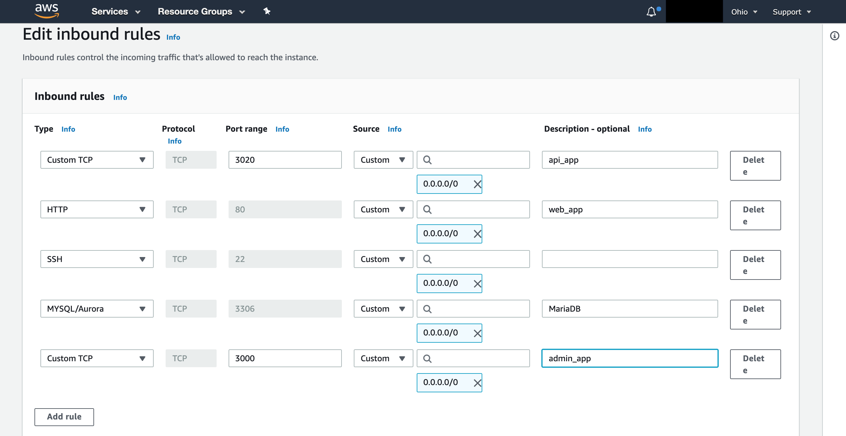The height and width of the screenshot is (436, 846).
Task: Delete the MariaDB rule
Action: coord(755,315)
